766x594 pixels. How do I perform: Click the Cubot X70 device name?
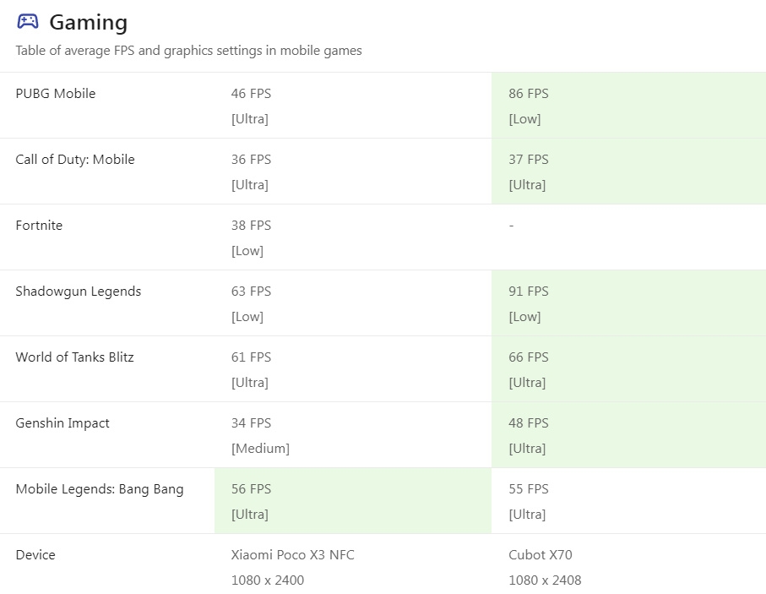pyautogui.click(x=541, y=555)
